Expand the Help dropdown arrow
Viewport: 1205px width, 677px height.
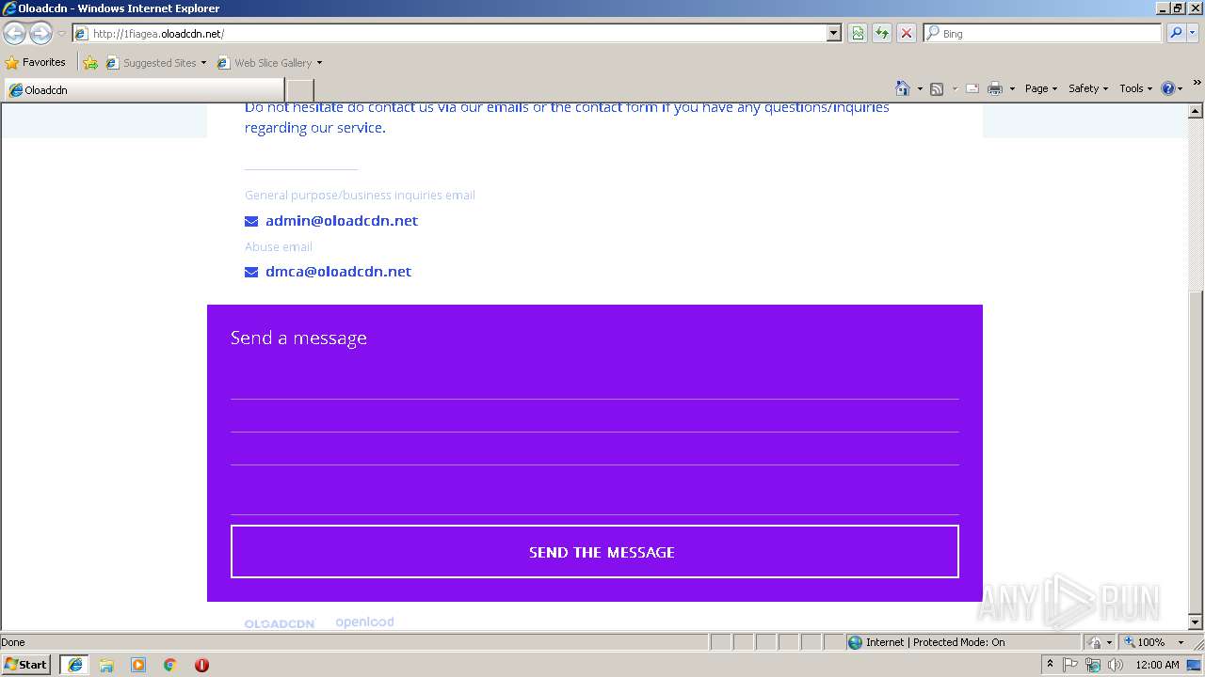click(x=1181, y=88)
